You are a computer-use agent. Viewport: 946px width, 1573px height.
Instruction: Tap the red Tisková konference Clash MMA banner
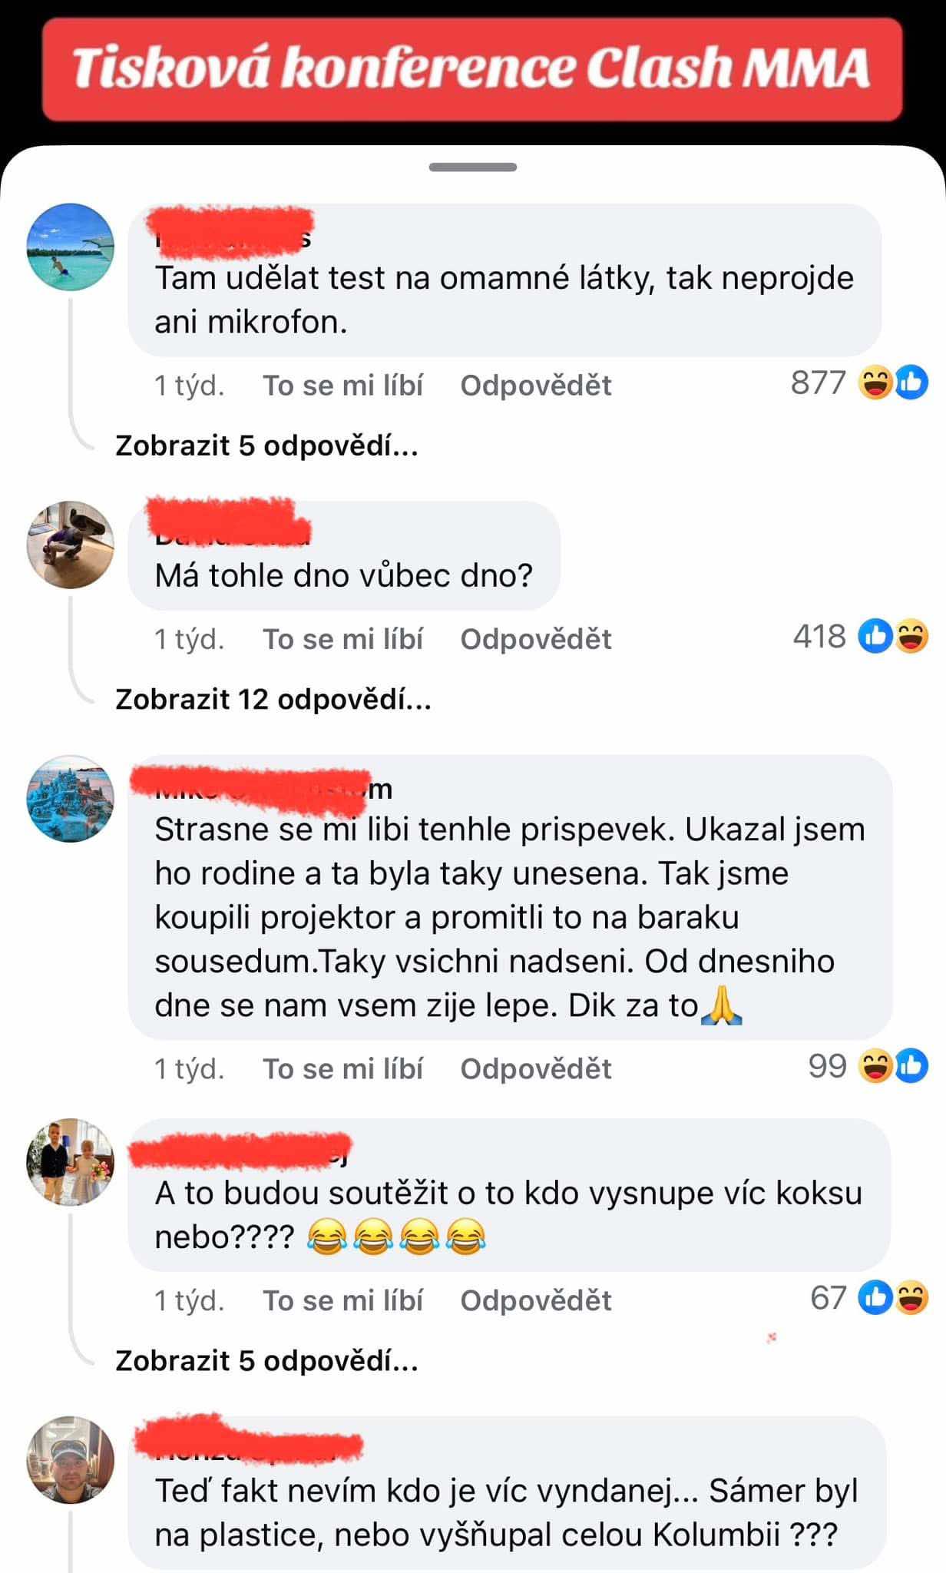tap(472, 69)
